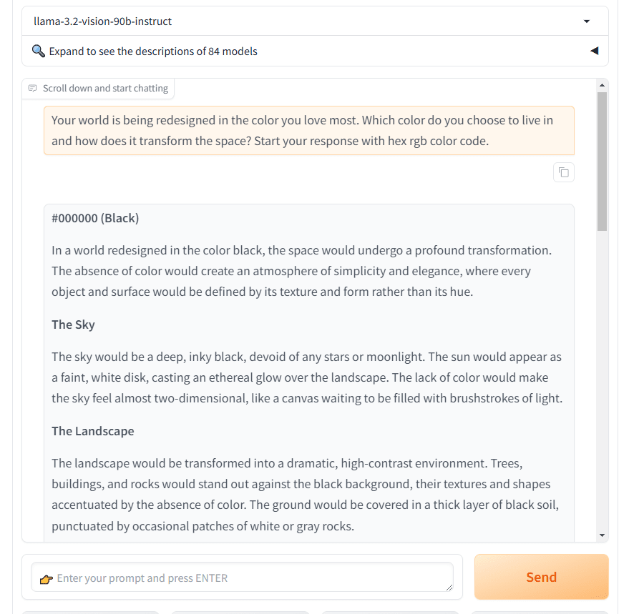Open the llama-3.2-vision-90b-instruct model dropdown
Screen dimensions: 639x614
click(308, 21)
